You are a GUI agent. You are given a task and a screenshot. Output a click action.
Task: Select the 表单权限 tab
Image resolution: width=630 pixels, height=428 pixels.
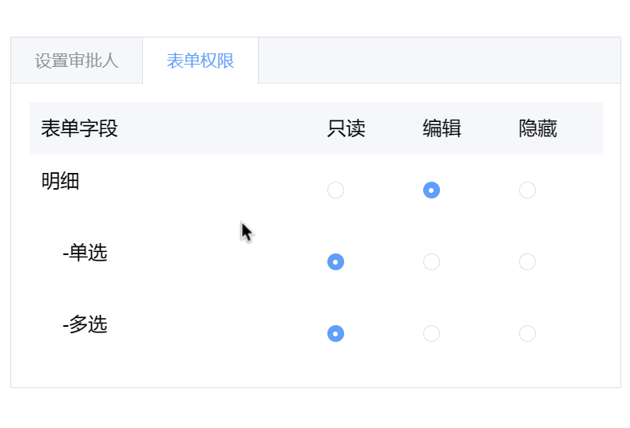click(x=200, y=61)
